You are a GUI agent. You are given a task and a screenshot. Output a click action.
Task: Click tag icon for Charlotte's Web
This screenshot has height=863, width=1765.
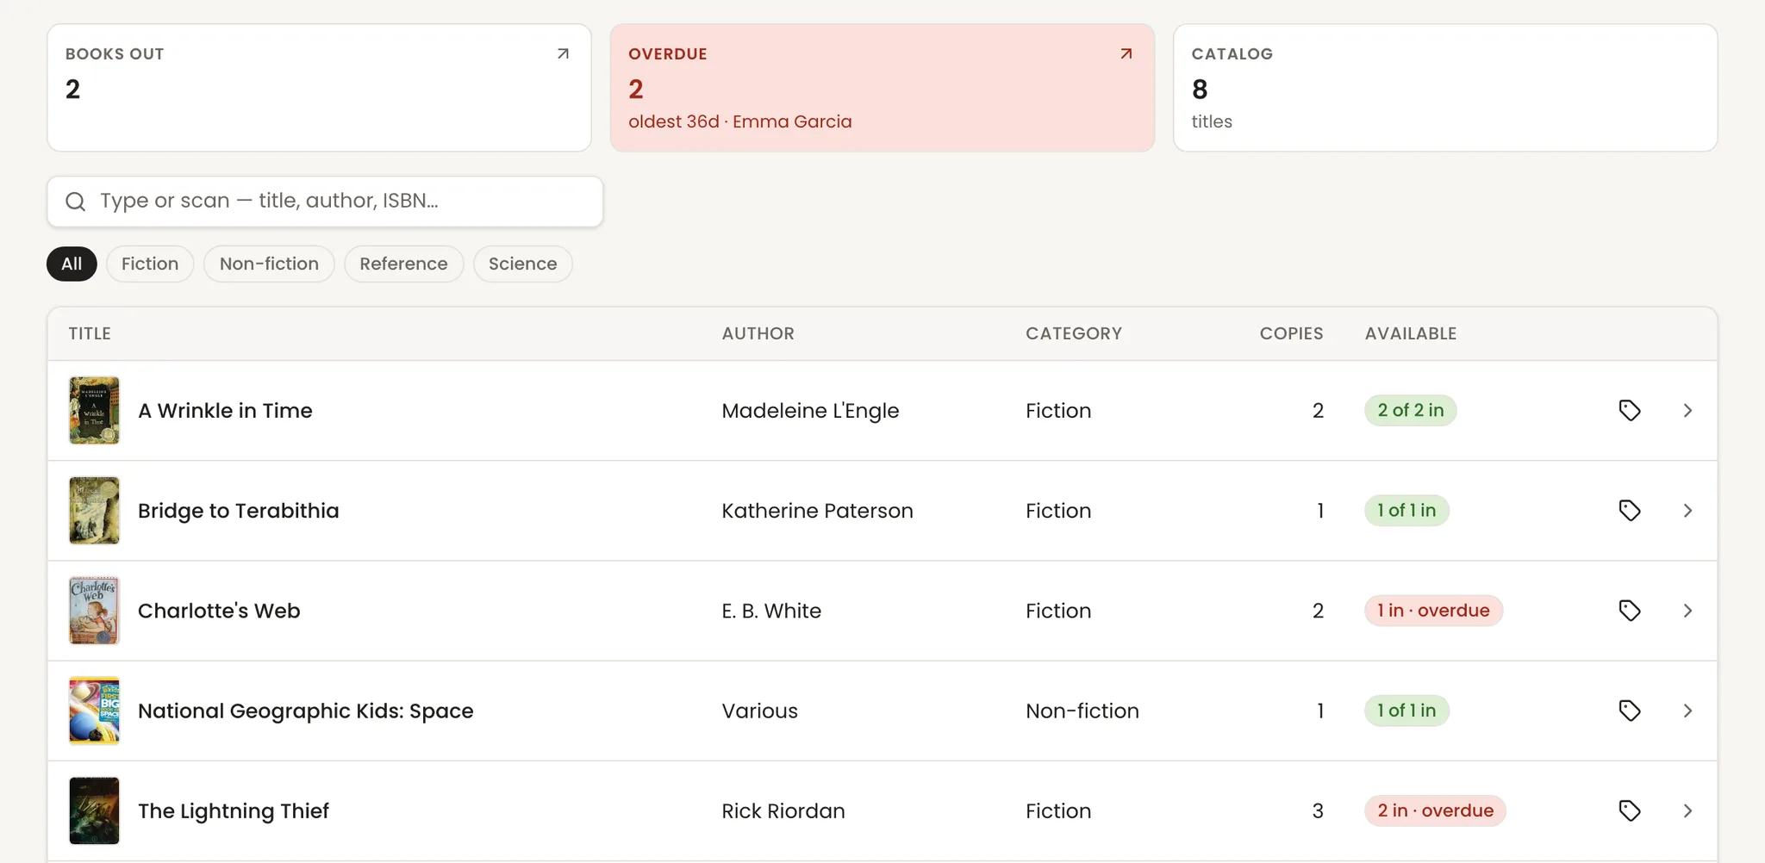click(1629, 611)
